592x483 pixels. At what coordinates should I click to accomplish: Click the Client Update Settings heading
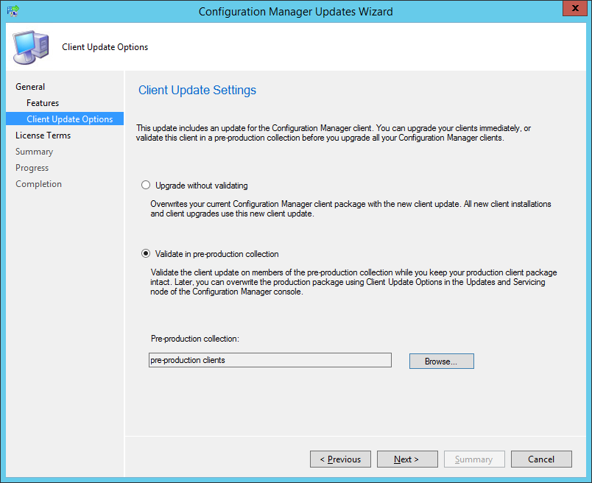tap(197, 91)
